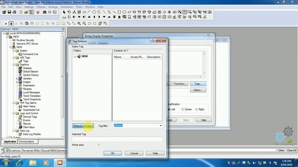Viewport: 298px width, 167px height.
Task: Click the Zoom Out magnifier icon
Action: pyautogui.click(x=84, y=24)
